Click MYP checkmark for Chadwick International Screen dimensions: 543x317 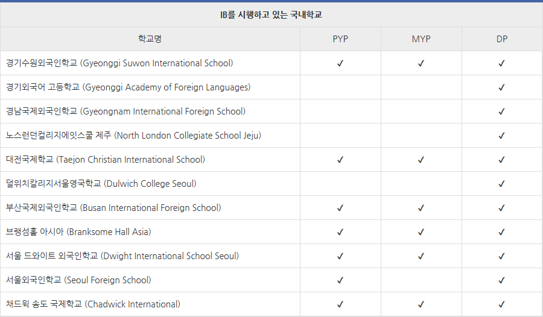click(421, 304)
